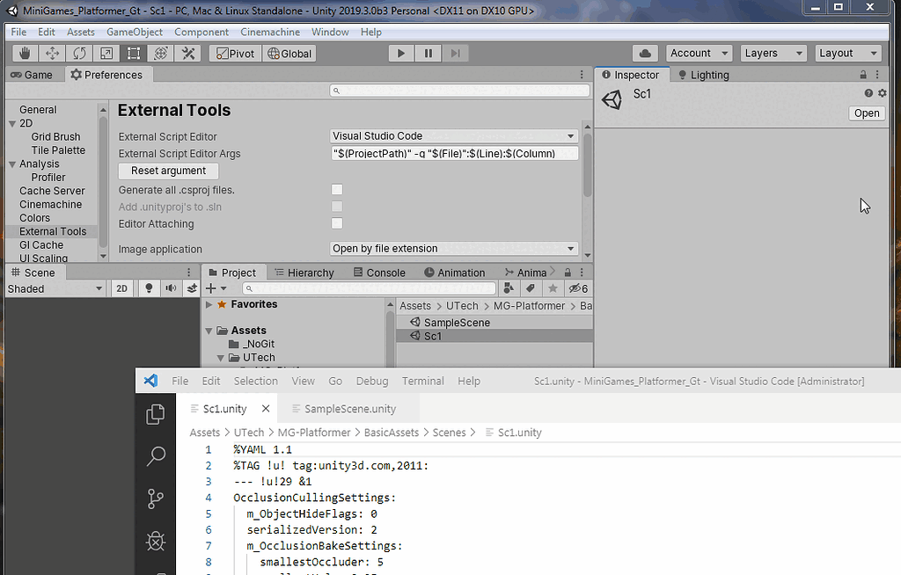Click the Open button in the Inspector
The image size is (901, 575).
click(867, 113)
